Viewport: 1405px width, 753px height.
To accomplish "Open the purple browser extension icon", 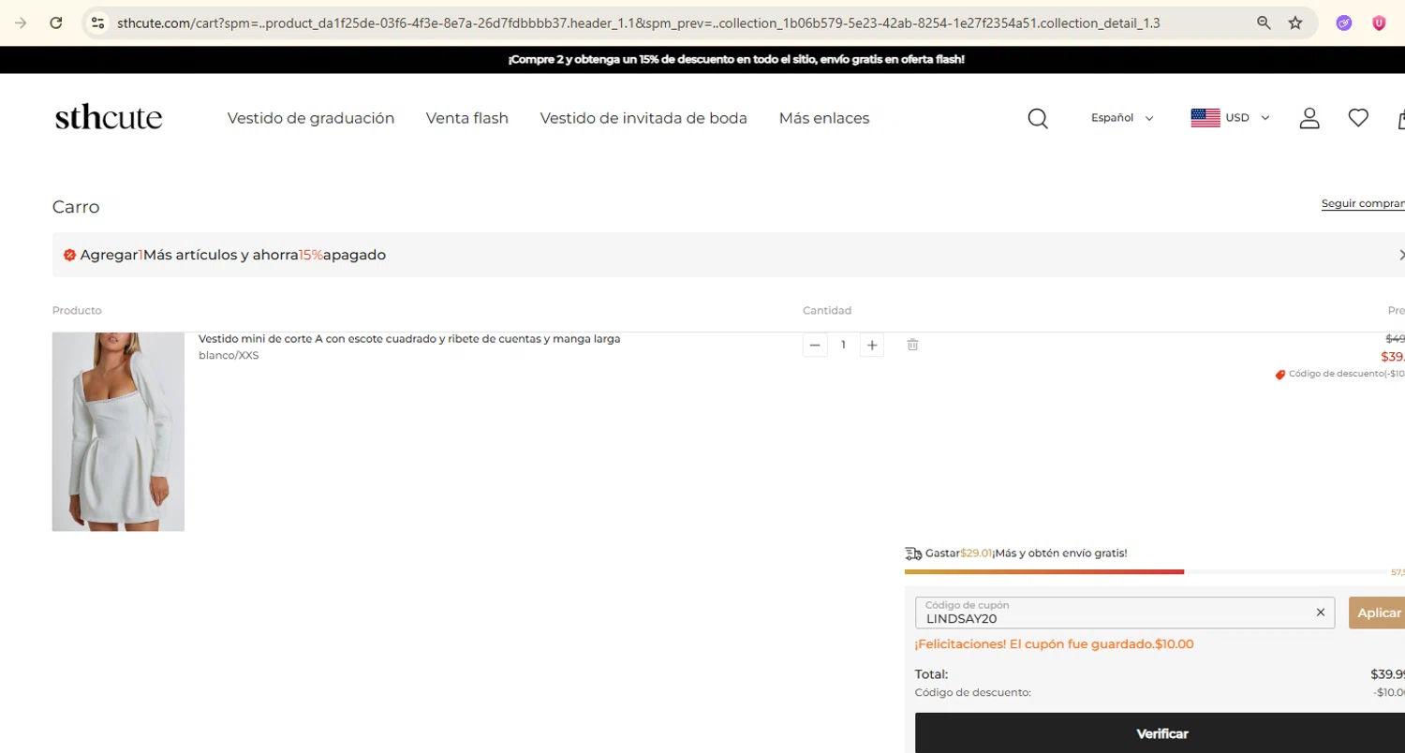I will point(1344,22).
